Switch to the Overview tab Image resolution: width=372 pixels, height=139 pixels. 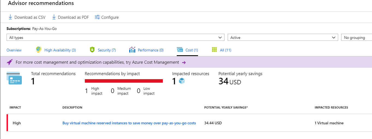coord(14,50)
